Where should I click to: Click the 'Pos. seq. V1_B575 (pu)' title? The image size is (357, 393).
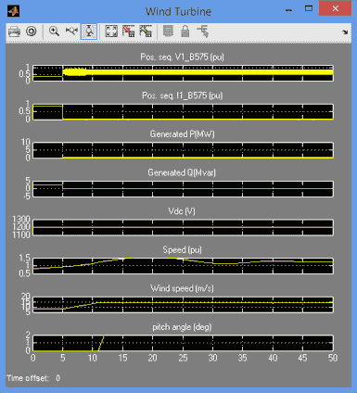(182, 57)
